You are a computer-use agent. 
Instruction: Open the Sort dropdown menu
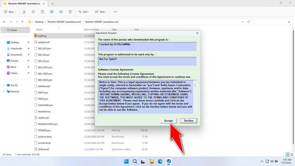click(x=84, y=12)
